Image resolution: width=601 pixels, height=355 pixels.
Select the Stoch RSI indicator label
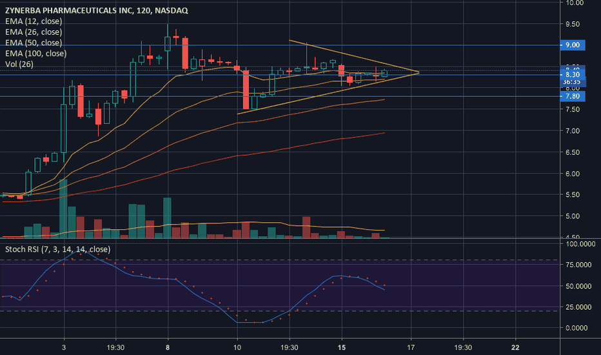click(x=57, y=249)
